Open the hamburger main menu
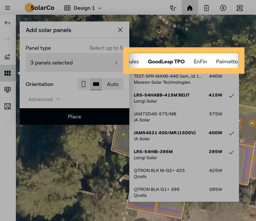The width and height of the screenshot is (256, 221). click(x=8, y=8)
